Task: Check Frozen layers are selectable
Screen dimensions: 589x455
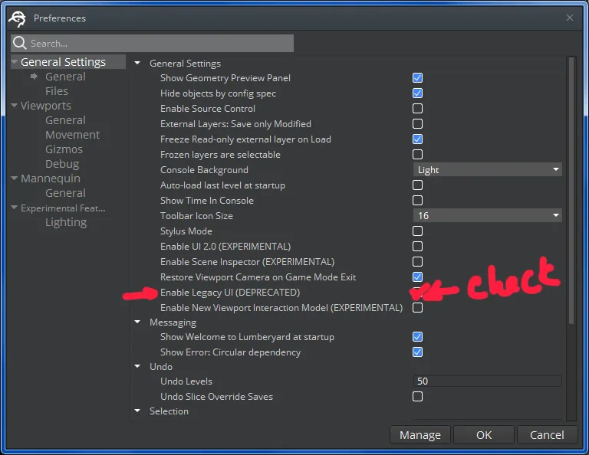Action: 417,155
